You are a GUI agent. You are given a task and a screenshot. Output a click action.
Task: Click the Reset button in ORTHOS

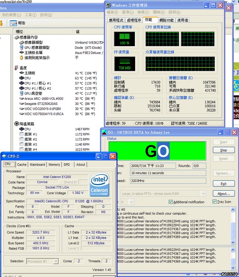224,159
